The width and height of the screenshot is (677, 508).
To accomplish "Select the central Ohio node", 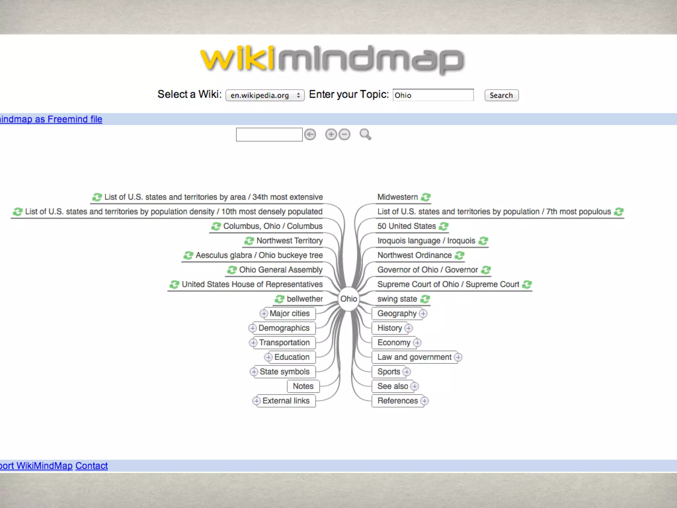I will pyautogui.click(x=348, y=299).
